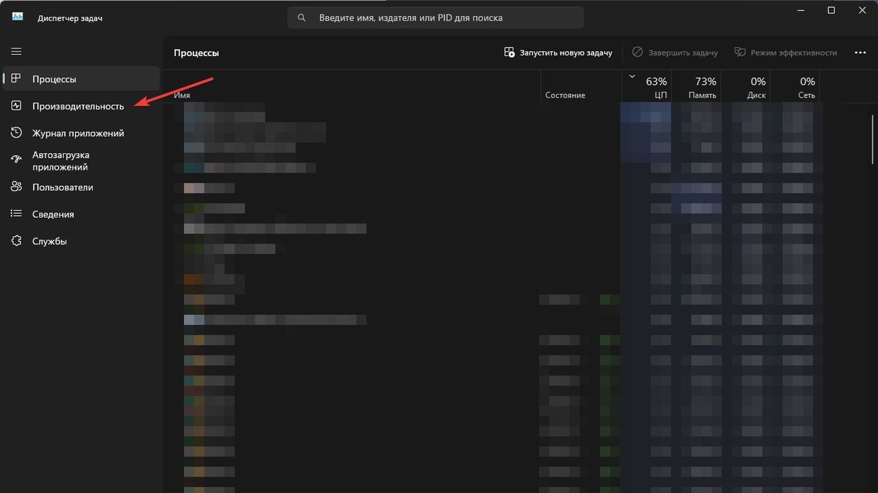
Task: Click Запустить новую задачу button
Action: (558, 52)
